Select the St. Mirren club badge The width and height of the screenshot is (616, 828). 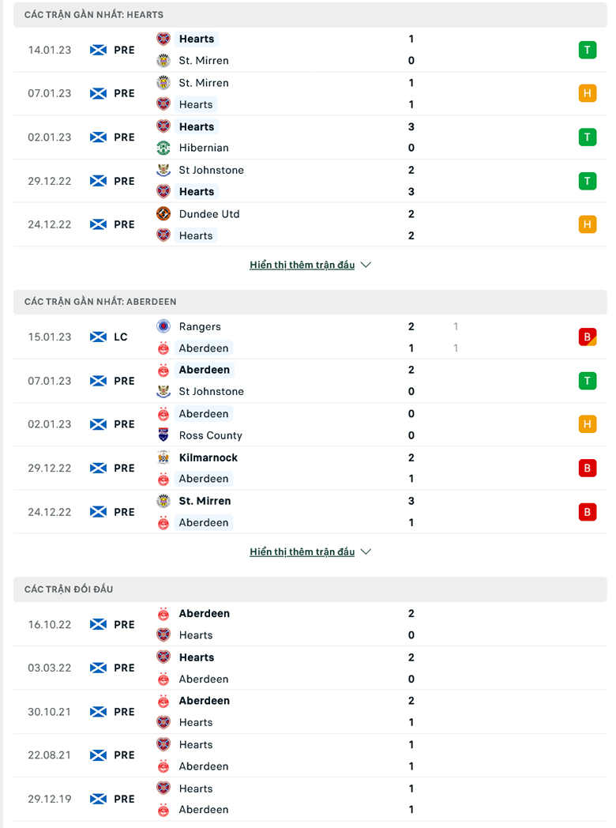point(163,60)
